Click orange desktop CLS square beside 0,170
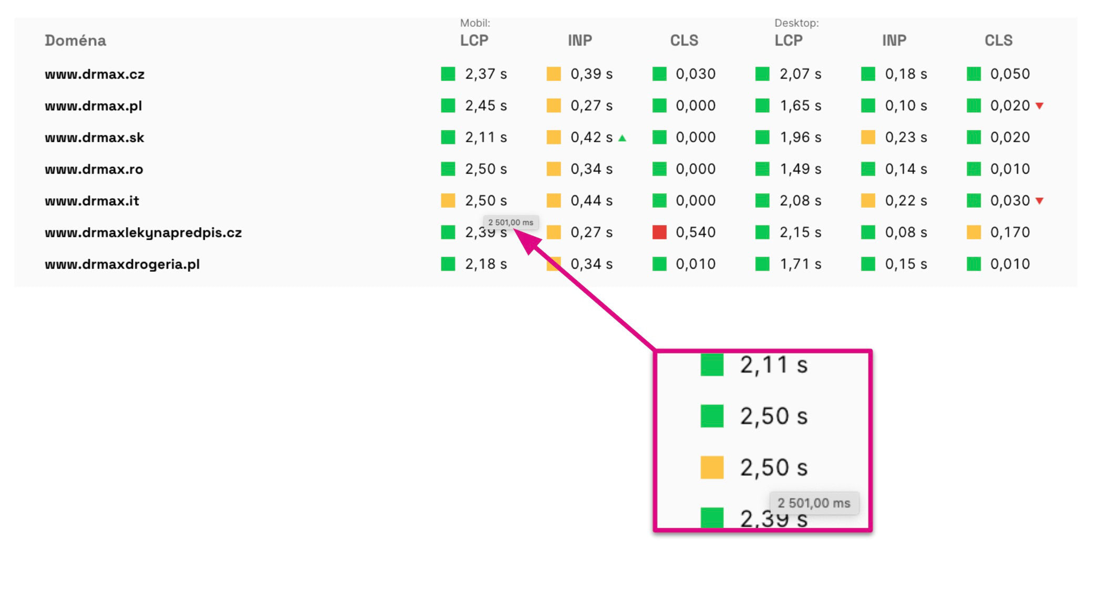This screenshot has height=616, width=1098. click(973, 232)
